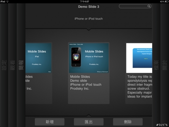Image resolution: width=169 pixels, height=127 pixels.
Task: Select the iPhone or iPod touch slide thumbnail
Action: 89,58
